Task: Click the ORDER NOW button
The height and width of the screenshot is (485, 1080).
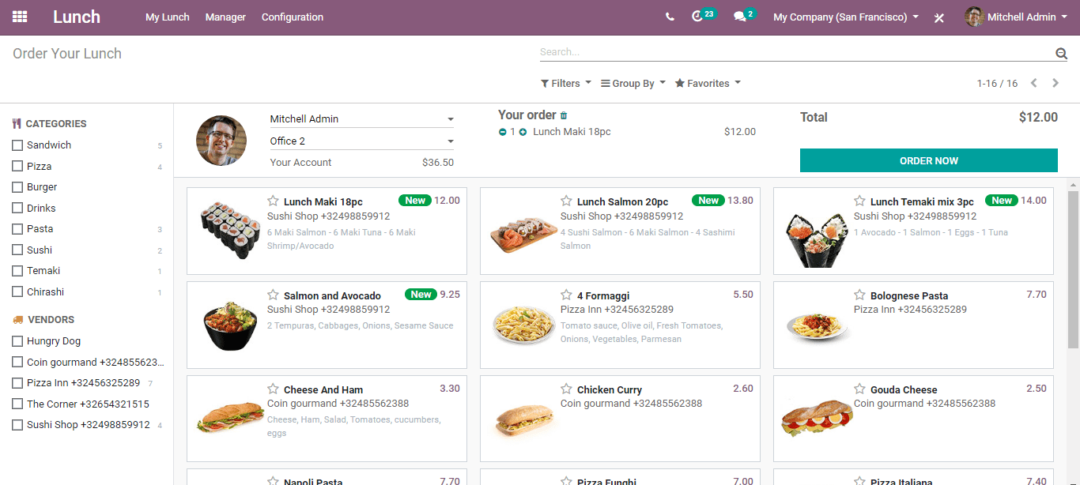Action: coord(929,160)
